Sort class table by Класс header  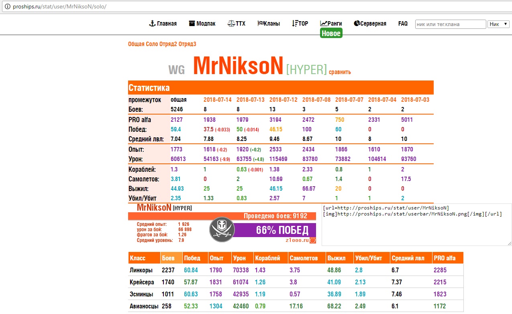144,258
